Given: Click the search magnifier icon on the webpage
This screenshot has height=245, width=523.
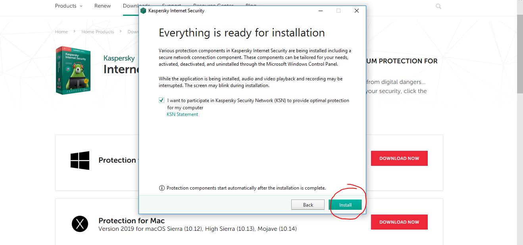Looking at the screenshot, I should point(438,6).
